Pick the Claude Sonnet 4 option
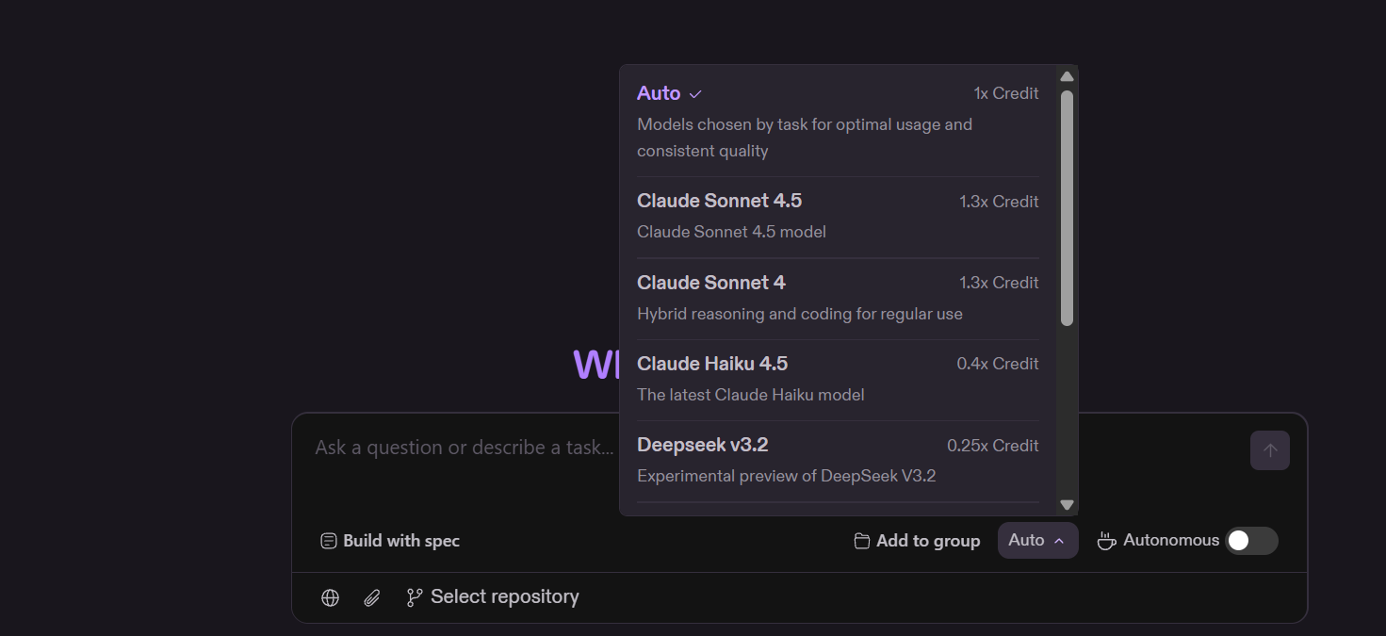 pyautogui.click(x=838, y=299)
